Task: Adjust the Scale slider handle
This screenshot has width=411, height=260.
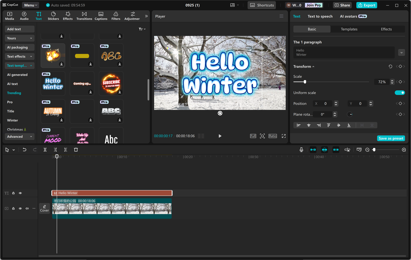Action: tap(304, 82)
